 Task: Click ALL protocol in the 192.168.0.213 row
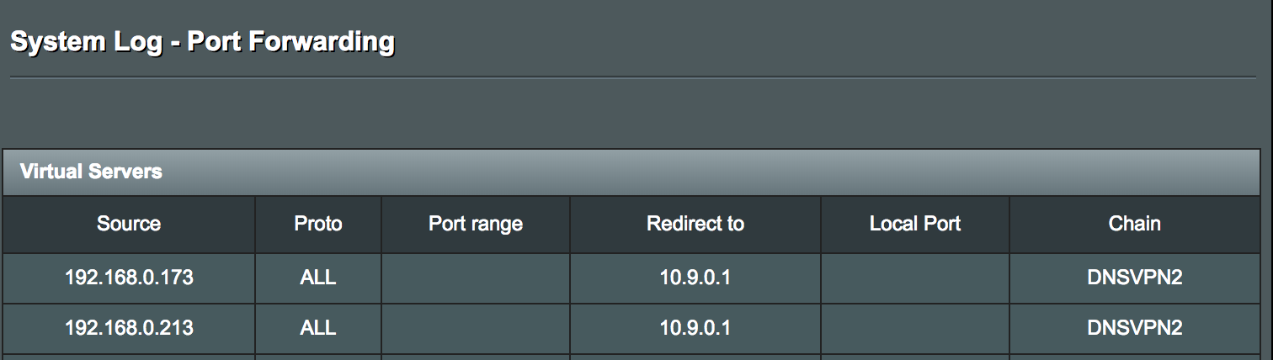(318, 328)
